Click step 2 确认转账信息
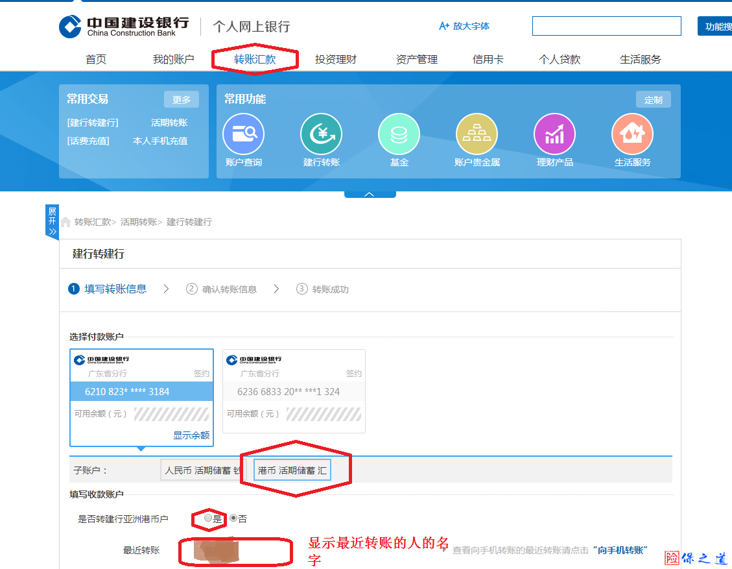This screenshot has height=569, width=732. [x=221, y=289]
